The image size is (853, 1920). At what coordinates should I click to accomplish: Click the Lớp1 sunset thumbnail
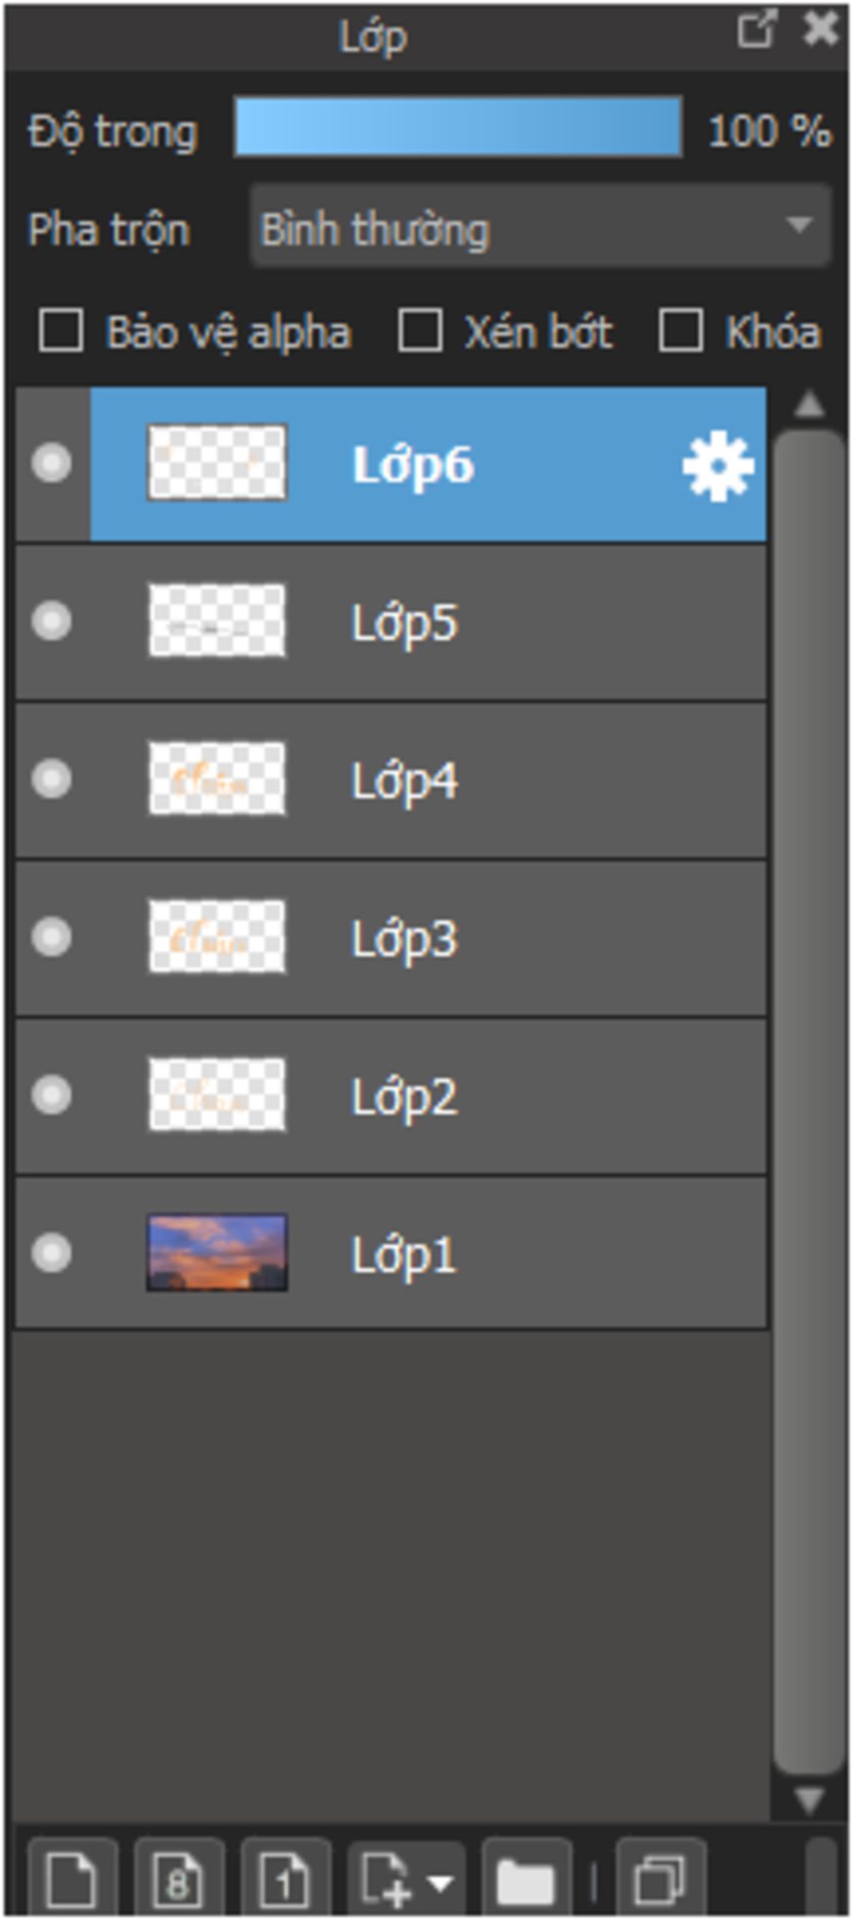(217, 1252)
